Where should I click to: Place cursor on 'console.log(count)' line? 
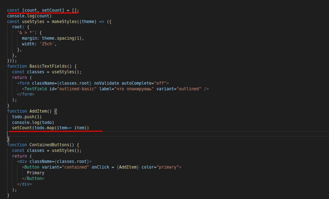tap(29, 16)
